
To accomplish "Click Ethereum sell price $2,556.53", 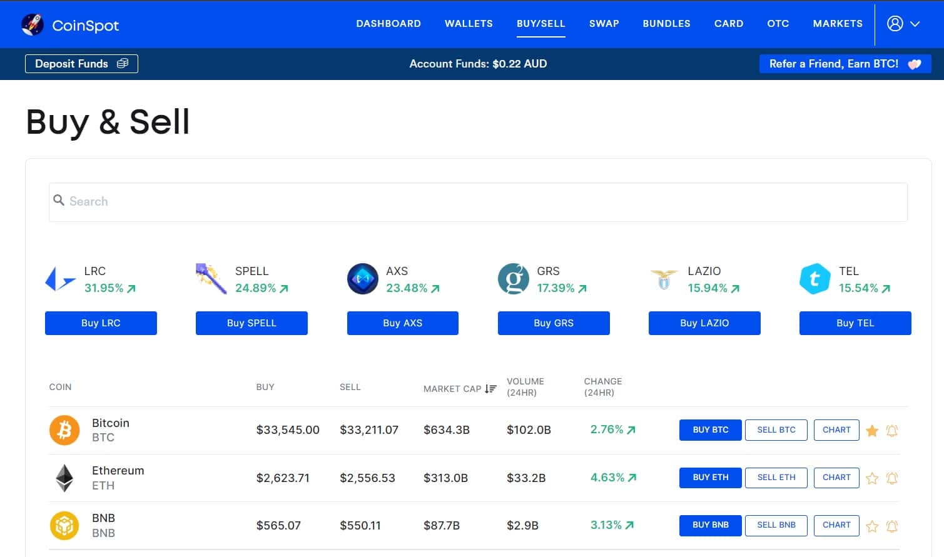I will pyautogui.click(x=367, y=478).
